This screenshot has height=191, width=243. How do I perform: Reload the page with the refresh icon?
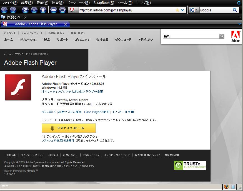(x=25, y=10)
